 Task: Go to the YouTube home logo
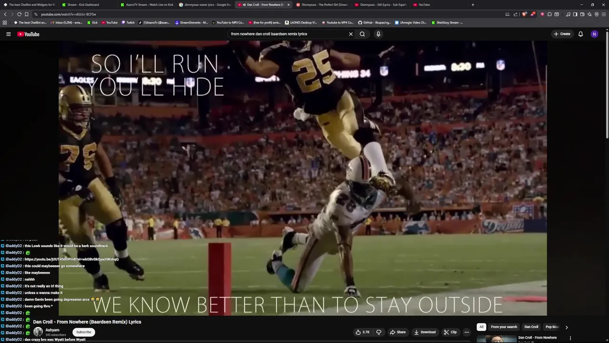point(28,34)
